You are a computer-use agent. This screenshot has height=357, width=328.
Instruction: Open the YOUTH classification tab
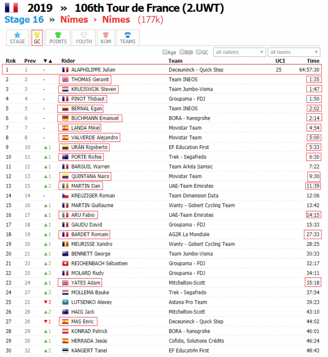(84, 38)
